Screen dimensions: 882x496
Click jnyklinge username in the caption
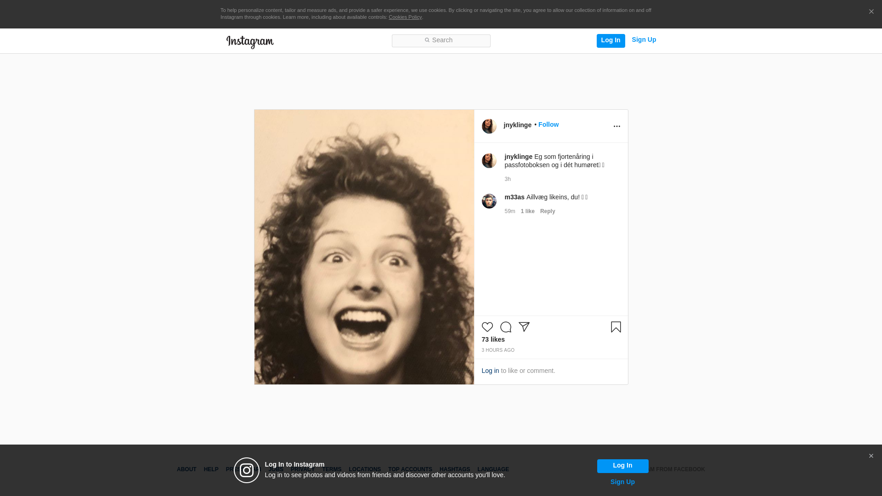(518, 157)
